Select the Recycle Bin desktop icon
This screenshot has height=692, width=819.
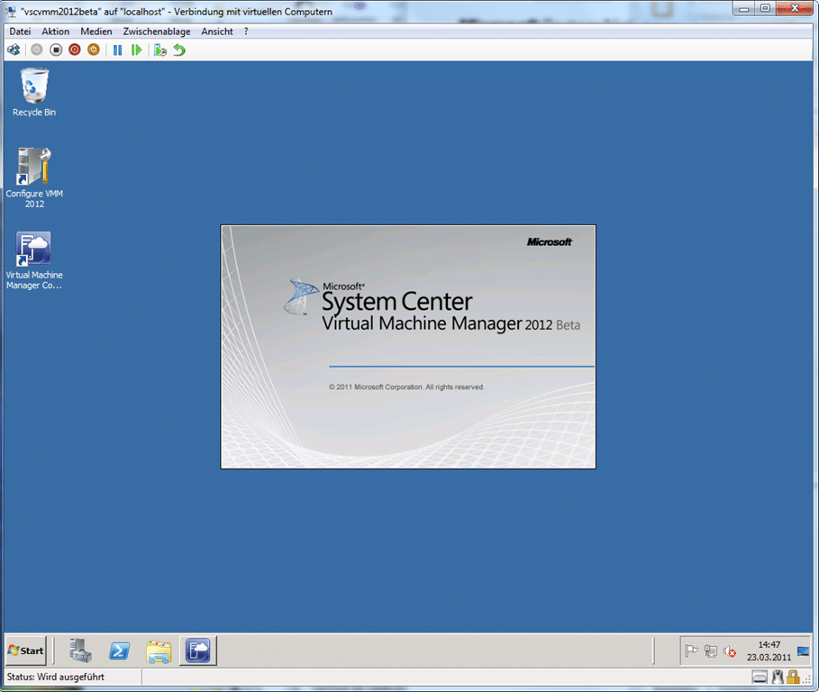34,93
